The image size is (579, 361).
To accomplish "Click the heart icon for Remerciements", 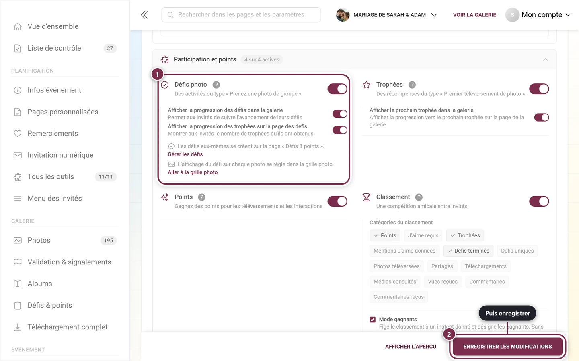I will [x=18, y=134].
